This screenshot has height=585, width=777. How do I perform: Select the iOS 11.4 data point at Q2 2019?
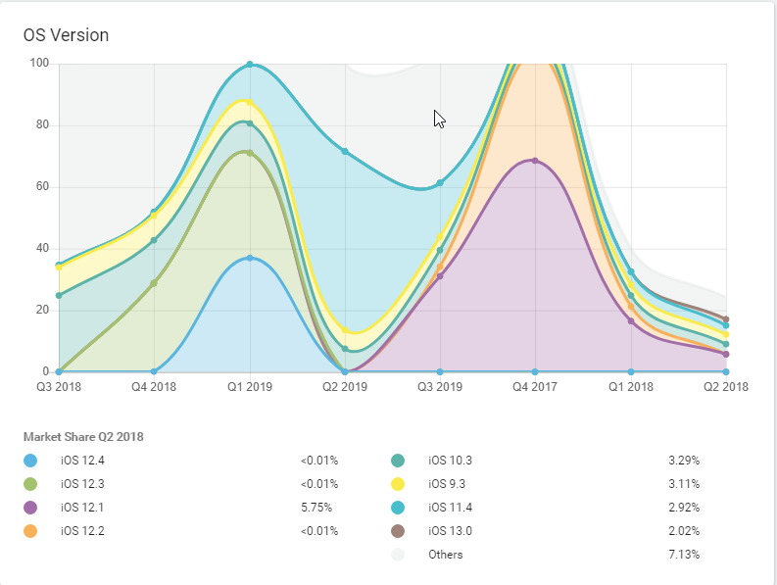pos(345,151)
